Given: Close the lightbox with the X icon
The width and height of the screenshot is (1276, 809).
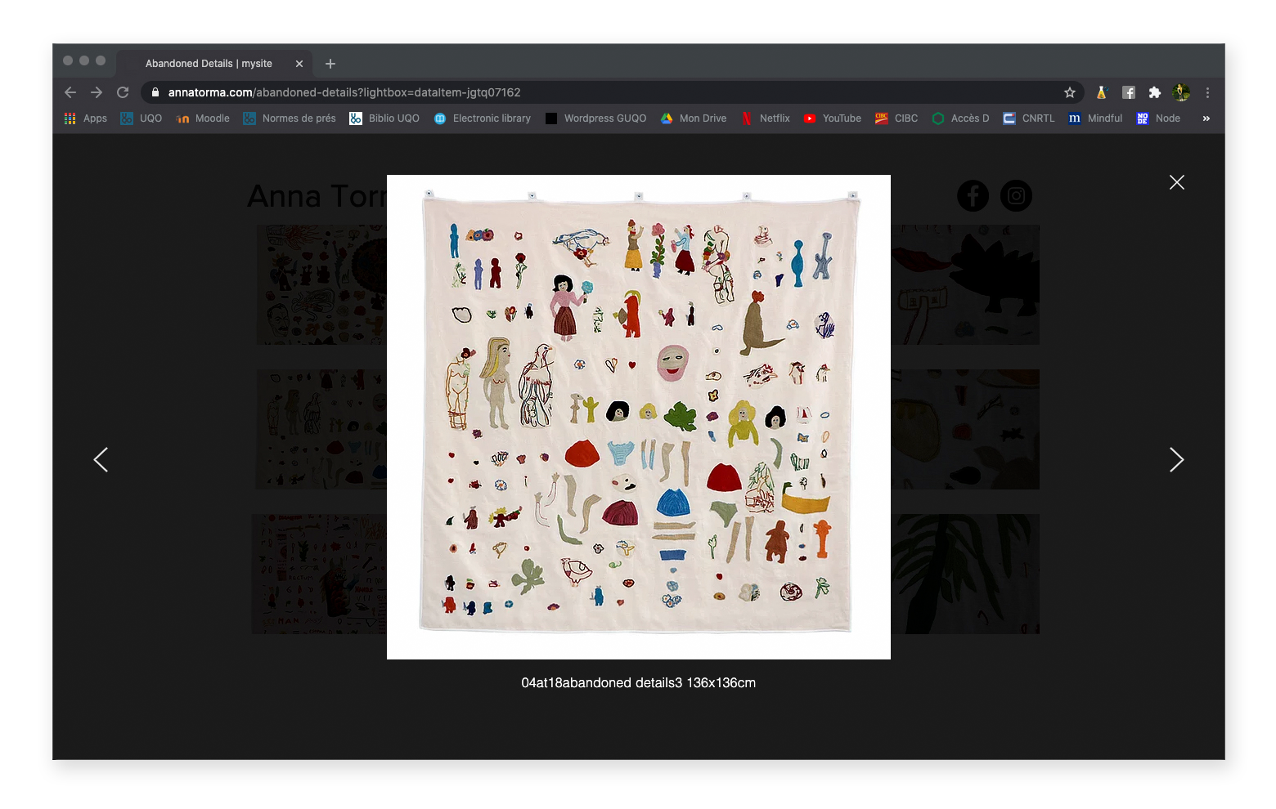Looking at the screenshot, I should (1176, 182).
